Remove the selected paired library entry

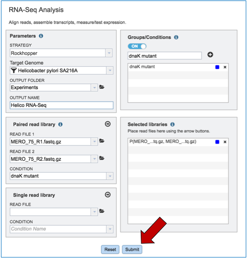point(225,142)
